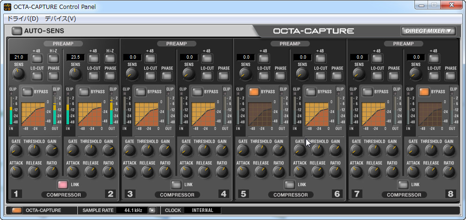The image size is (466, 220).
Task: Click the channel 1 SENS knob
Action: (x=18, y=74)
